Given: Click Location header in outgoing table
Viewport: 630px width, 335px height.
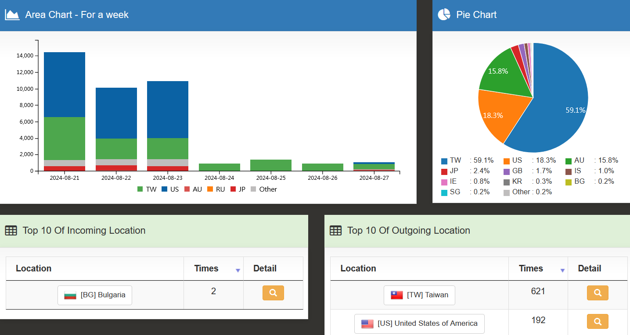Looking at the screenshot, I should tap(358, 268).
